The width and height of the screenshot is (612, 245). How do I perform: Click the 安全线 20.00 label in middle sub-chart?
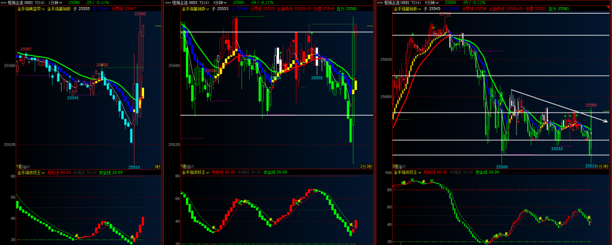pos(275,172)
